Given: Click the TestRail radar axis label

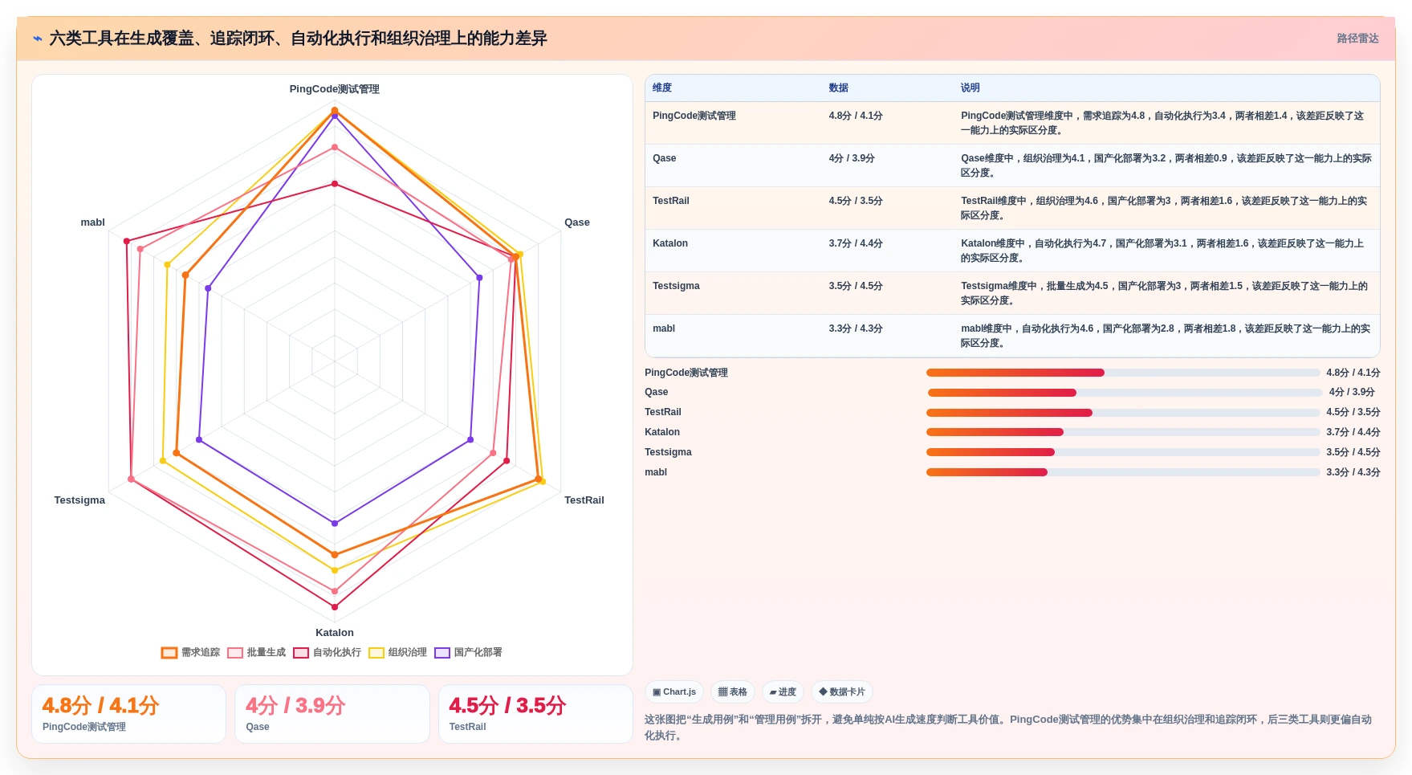Looking at the screenshot, I should pos(584,500).
